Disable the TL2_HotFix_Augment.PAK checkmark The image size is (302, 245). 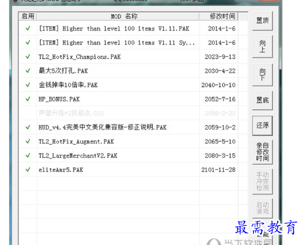28,141
